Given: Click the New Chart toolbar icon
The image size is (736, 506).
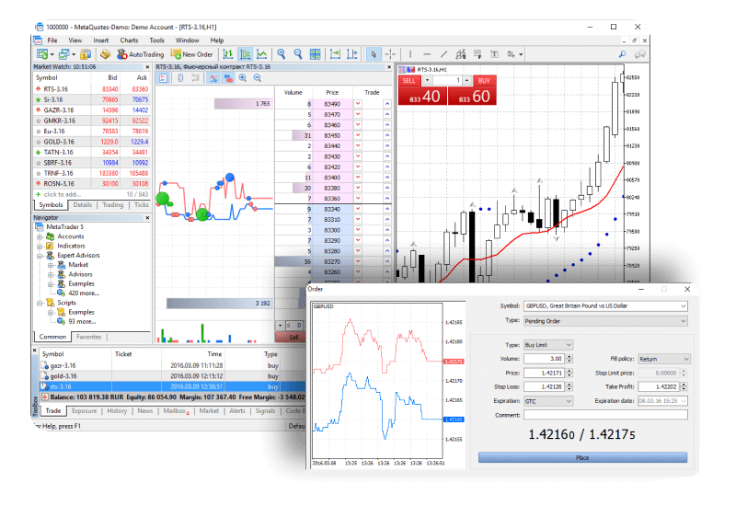Looking at the screenshot, I should 42,54.
